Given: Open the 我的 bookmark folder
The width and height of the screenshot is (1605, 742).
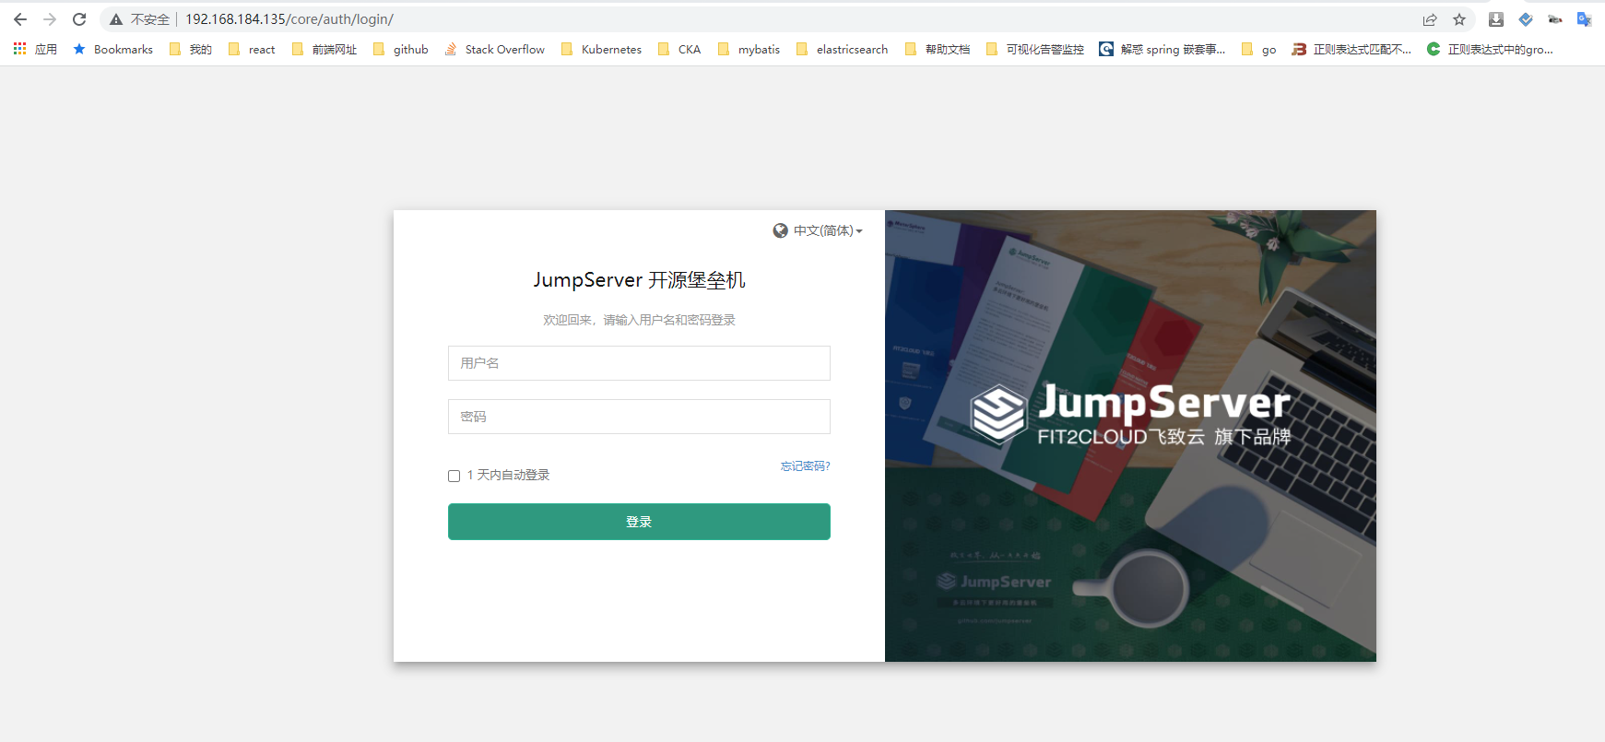Looking at the screenshot, I should (x=191, y=49).
